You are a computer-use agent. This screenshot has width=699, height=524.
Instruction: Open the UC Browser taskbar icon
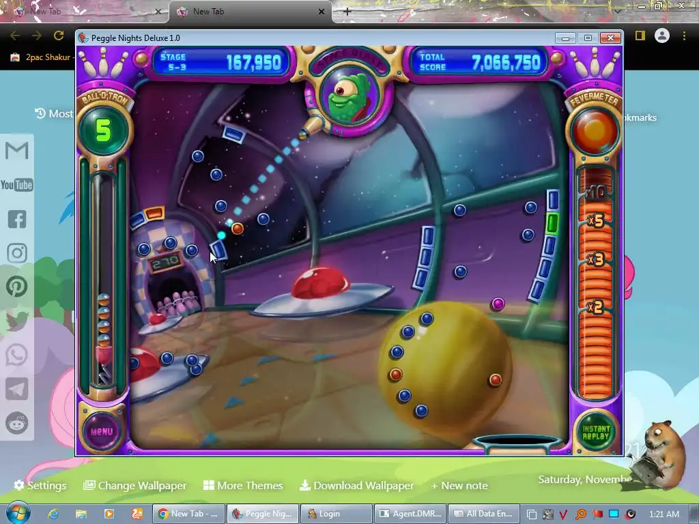[x=136, y=514]
